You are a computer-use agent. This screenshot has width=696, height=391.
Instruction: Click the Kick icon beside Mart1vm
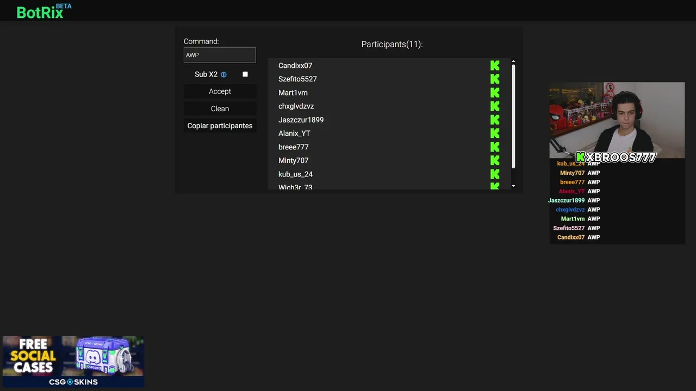click(495, 93)
